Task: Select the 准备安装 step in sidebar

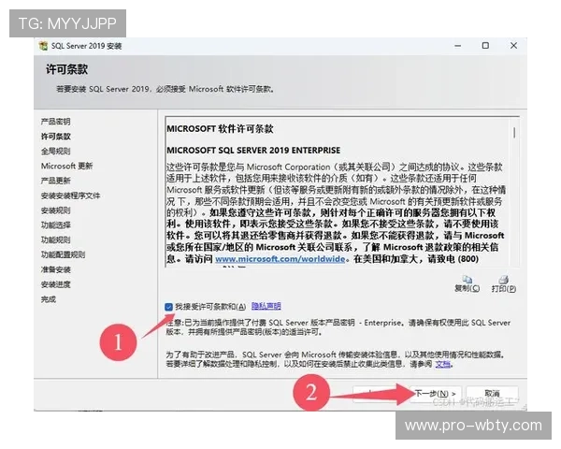Action: coord(55,269)
